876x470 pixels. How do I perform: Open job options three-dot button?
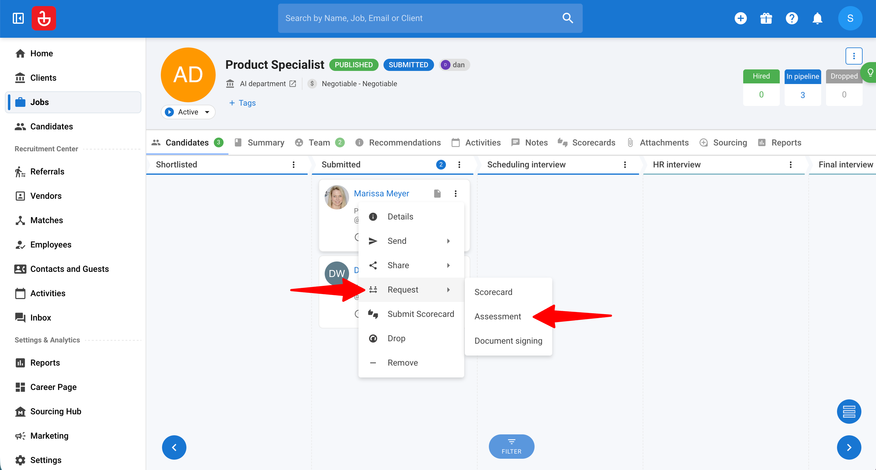click(853, 56)
